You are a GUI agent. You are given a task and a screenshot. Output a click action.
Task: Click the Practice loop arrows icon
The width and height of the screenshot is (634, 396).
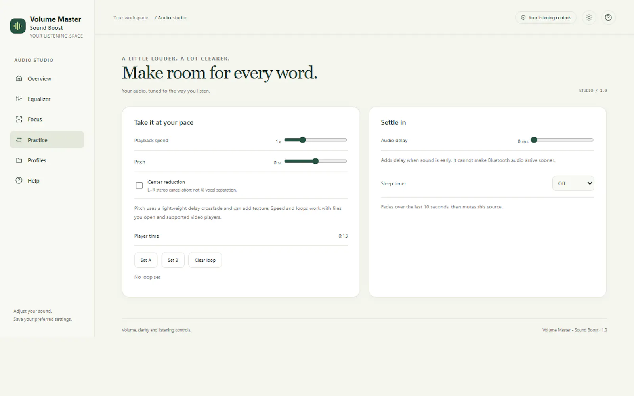(x=19, y=140)
